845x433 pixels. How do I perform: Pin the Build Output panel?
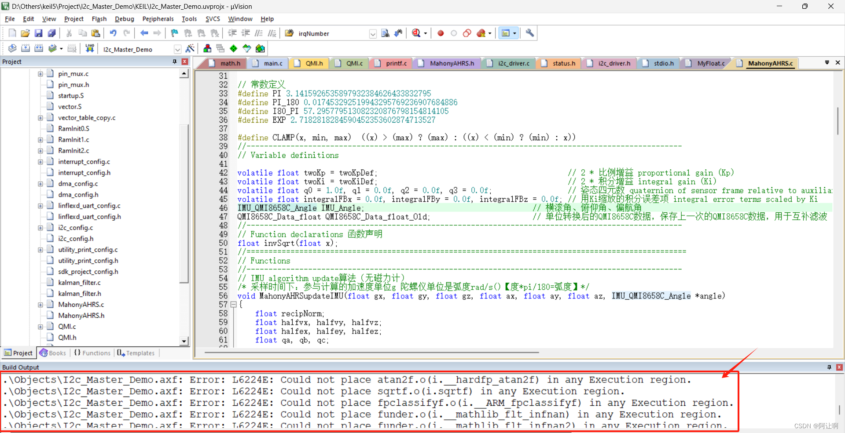click(x=829, y=367)
